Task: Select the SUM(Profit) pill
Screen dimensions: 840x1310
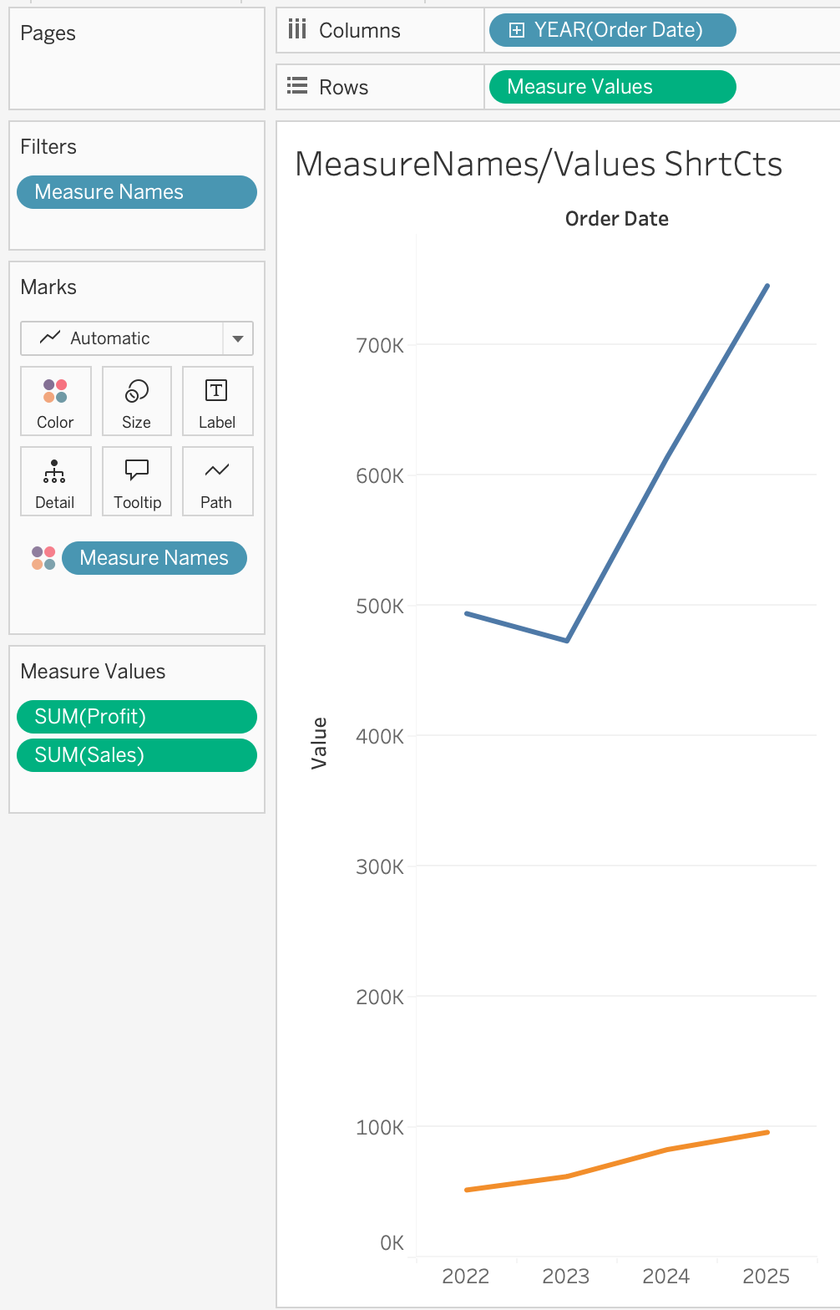Action: 137,717
